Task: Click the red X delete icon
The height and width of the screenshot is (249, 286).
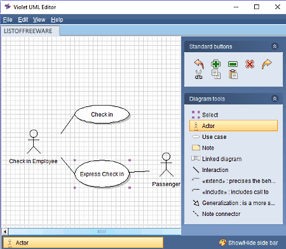Action: click(250, 64)
